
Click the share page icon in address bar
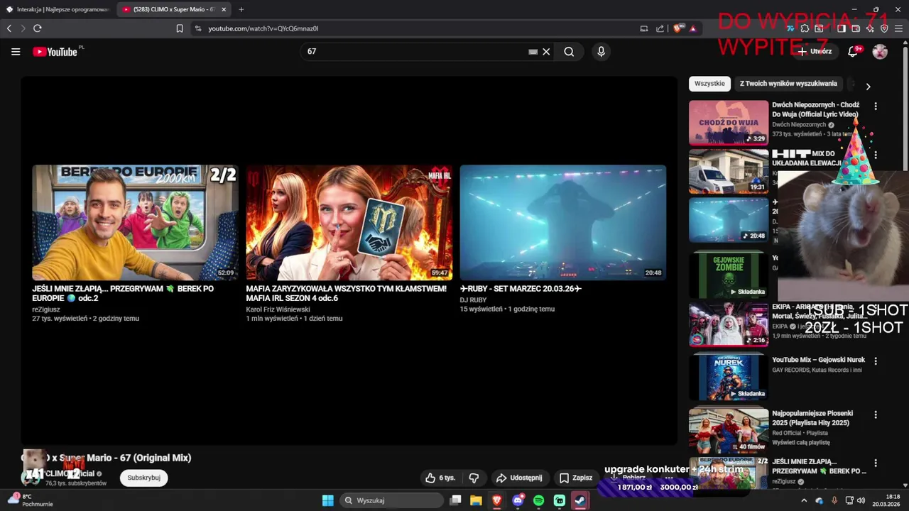pos(660,28)
